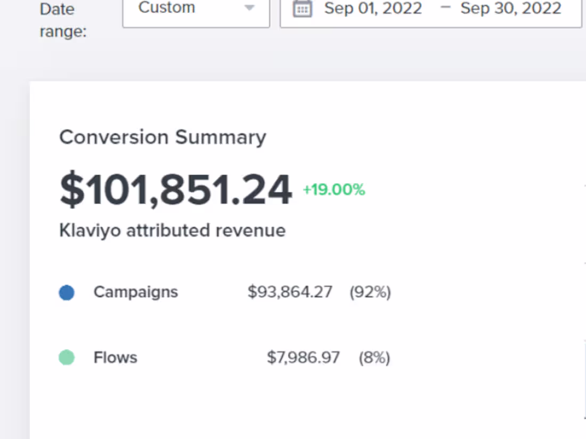Click the Klaviyo attributed revenue text
Screen dimensions: 586x439
click(x=173, y=230)
